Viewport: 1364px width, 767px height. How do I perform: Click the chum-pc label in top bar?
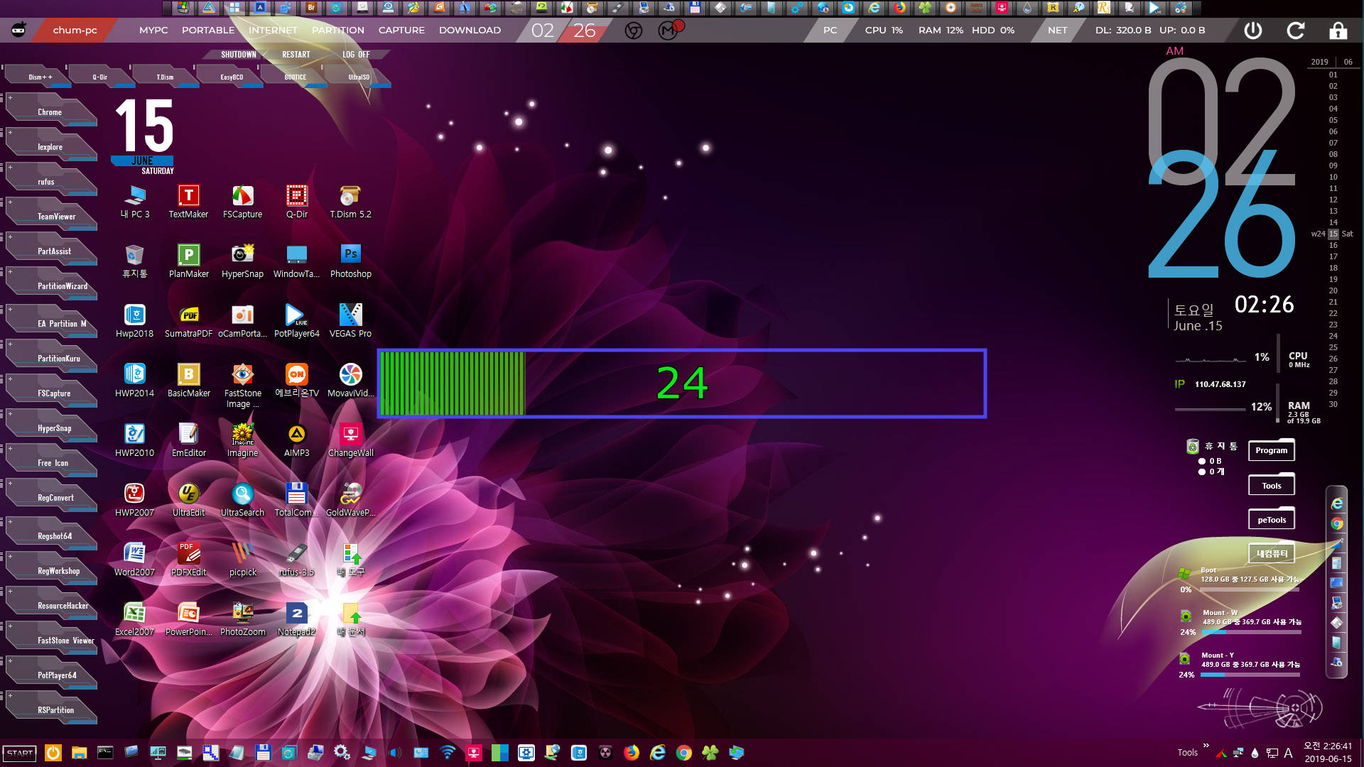[x=75, y=31]
